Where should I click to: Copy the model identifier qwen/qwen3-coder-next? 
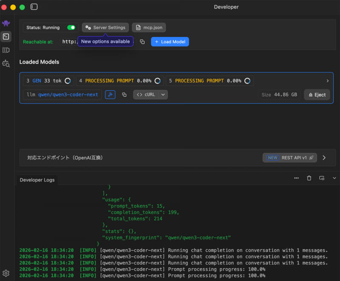click(x=124, y=95)
